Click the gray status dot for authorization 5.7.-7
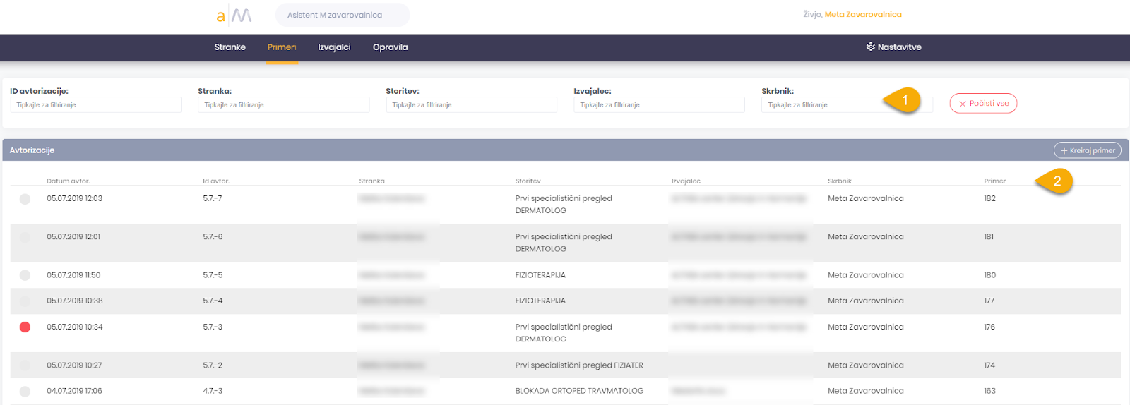Image resolution: width=1130 pixels, height=405 pixels. point(25,199)
